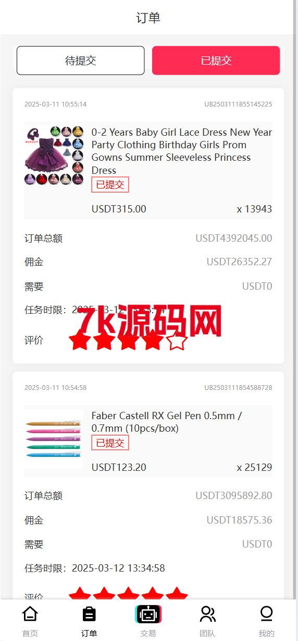Open the 交易 robot icon

pos(148,614)
